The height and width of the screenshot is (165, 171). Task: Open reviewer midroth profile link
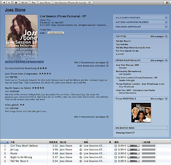click(x=14, y=91)
